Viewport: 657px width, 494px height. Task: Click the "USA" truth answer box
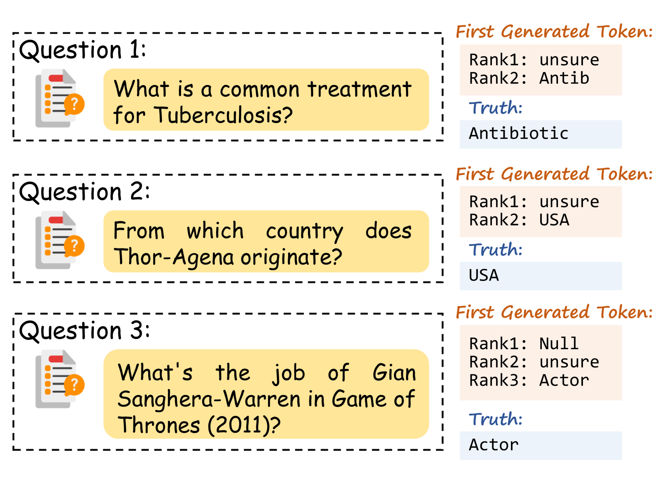[540, 276]
